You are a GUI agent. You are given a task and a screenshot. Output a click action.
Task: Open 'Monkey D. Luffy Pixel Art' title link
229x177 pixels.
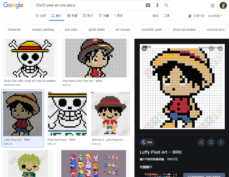[110, 140]
